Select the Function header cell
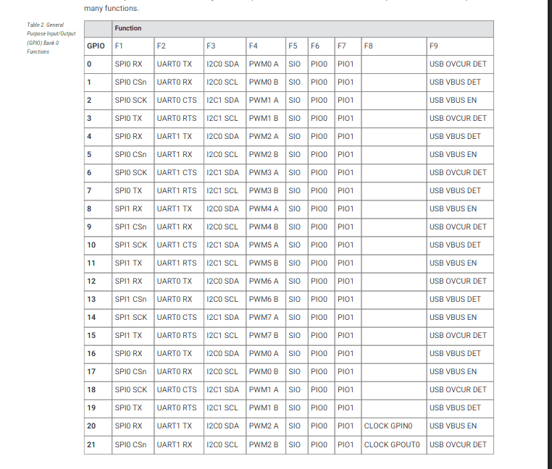 (127, 28)
